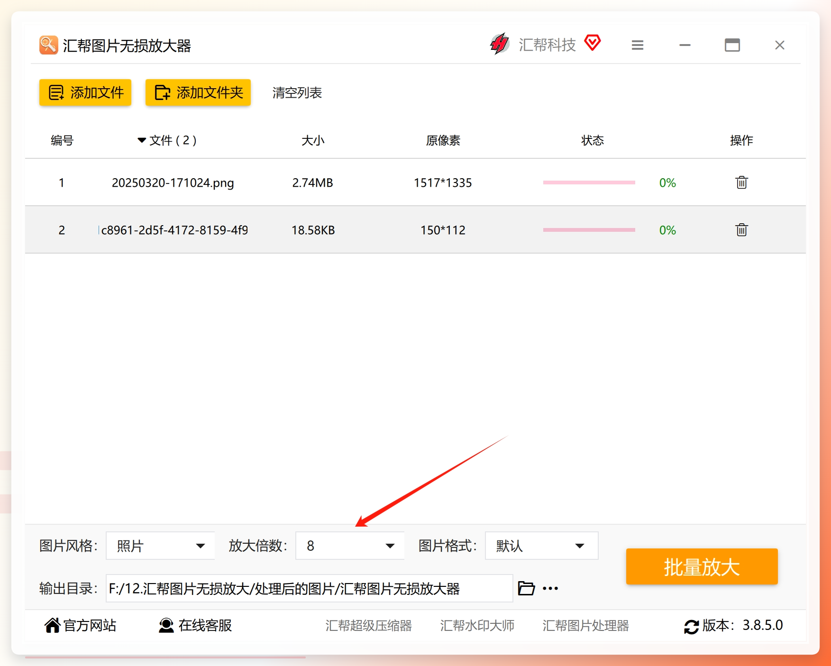This screenshot has width=831, height=666.
Task: Minimize the 汇帮图片无损放大器 window
Action: [685, 45]
